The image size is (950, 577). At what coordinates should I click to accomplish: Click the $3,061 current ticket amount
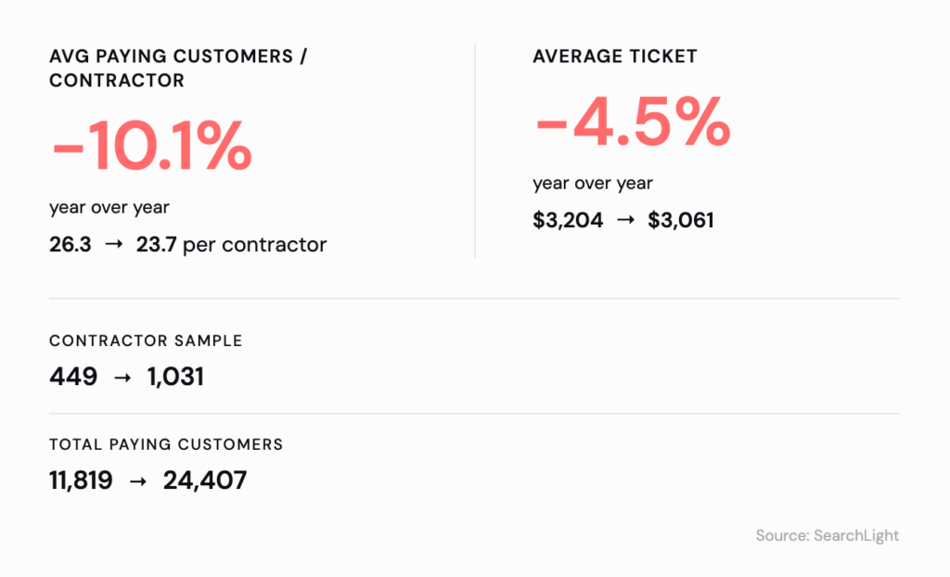coord(681,221)
